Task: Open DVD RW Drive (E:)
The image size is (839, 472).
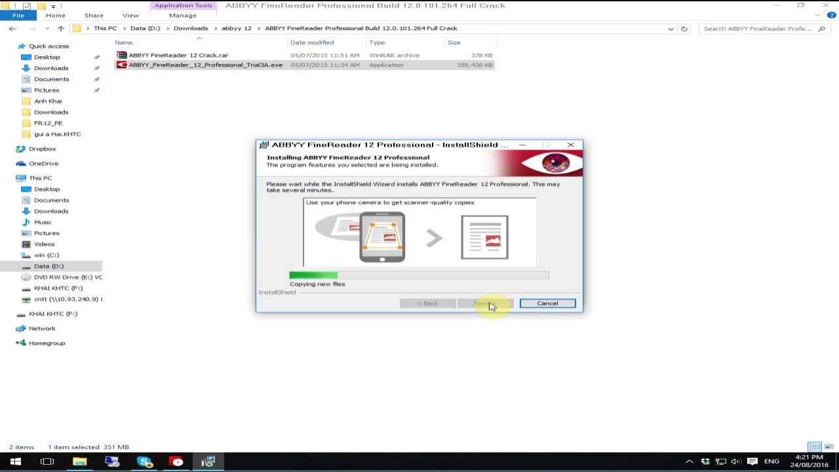Action: pos(68,277)
